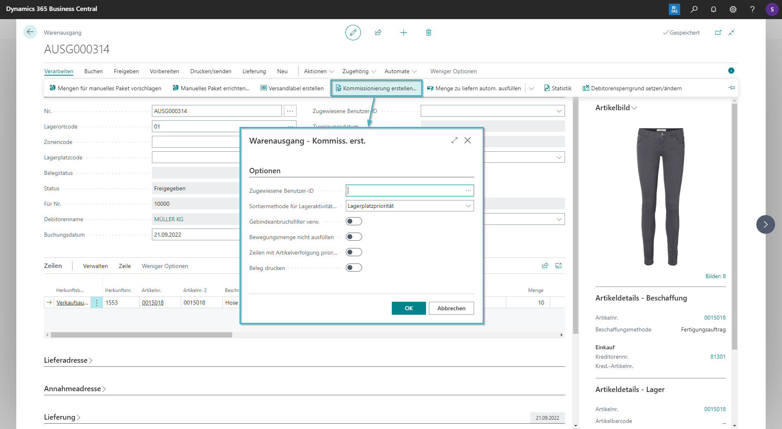The image size is (782, 429).
Task: Toggle Gebindeanbruchsfilter verw. switch
Action: [x=354, y=221]
